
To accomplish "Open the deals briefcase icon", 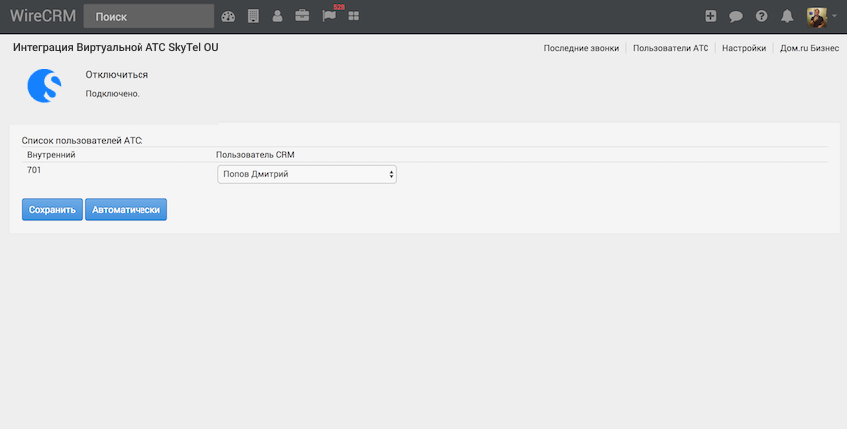I will pyautogui.click(x=302, y=16).
